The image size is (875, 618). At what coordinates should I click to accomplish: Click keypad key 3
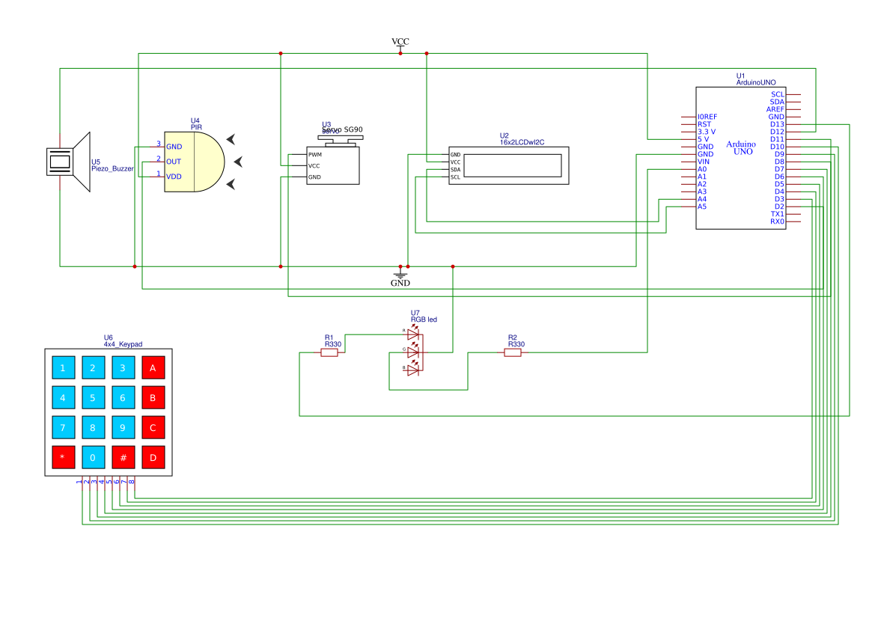click(124, 367)
